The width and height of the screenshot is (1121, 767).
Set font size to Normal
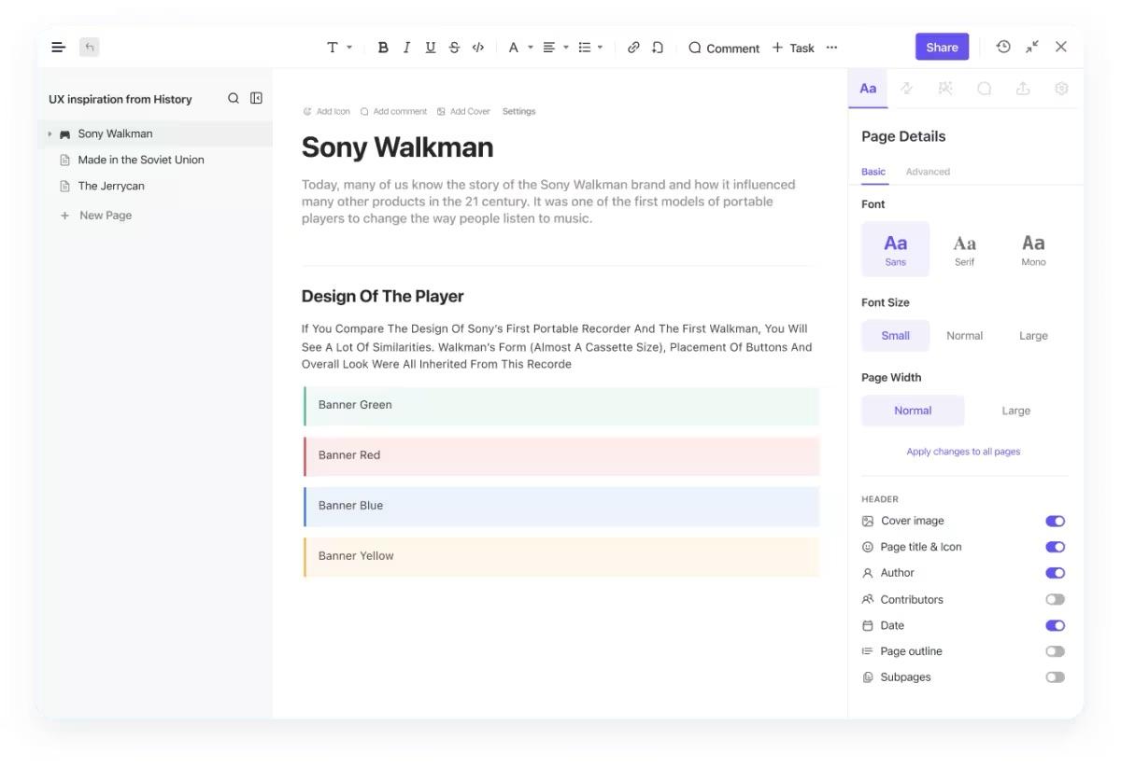coord(964,336)
